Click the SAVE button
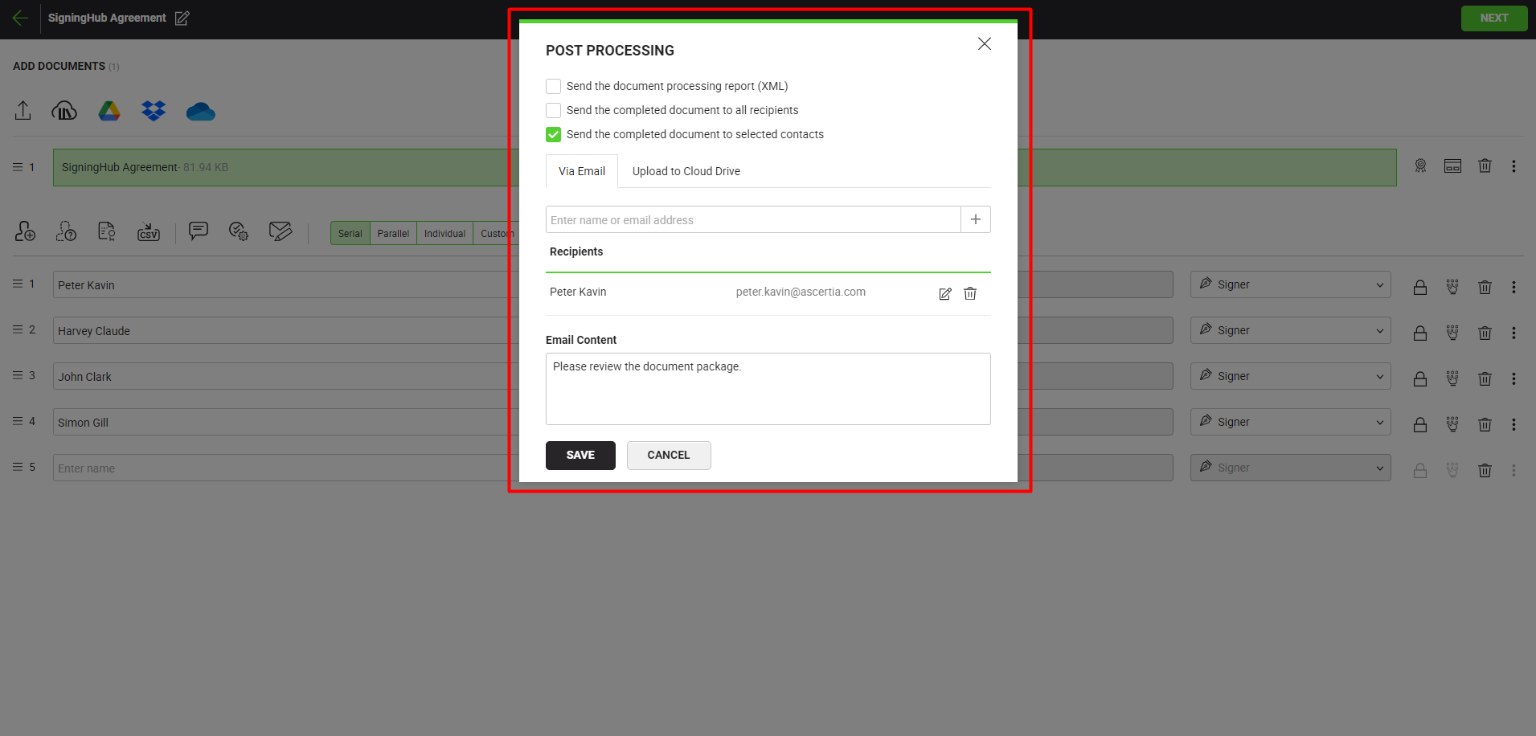 point(580,455)
